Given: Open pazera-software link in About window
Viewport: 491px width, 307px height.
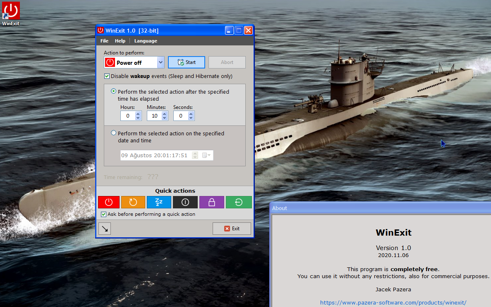Looking at the screenshot, I should [x=393, y=302].
